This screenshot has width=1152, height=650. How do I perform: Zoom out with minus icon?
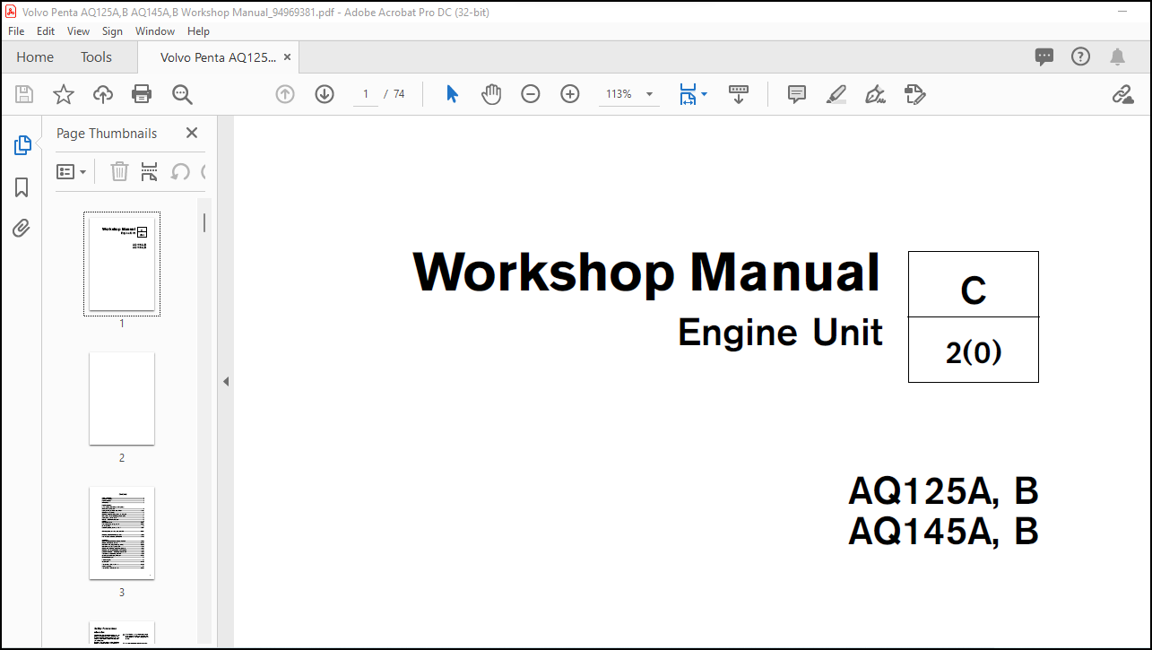click(x=531, y=94)
